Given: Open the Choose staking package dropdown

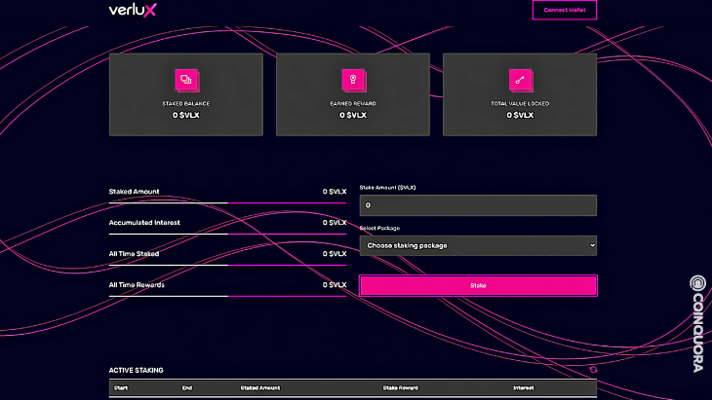Looking at the screenshot, I should [x=478, y=245].
